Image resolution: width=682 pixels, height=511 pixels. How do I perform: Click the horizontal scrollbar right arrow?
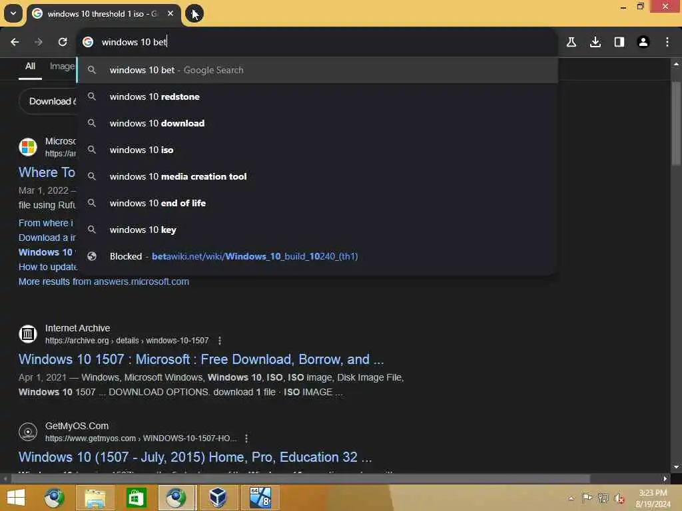[x=665, y=479]
